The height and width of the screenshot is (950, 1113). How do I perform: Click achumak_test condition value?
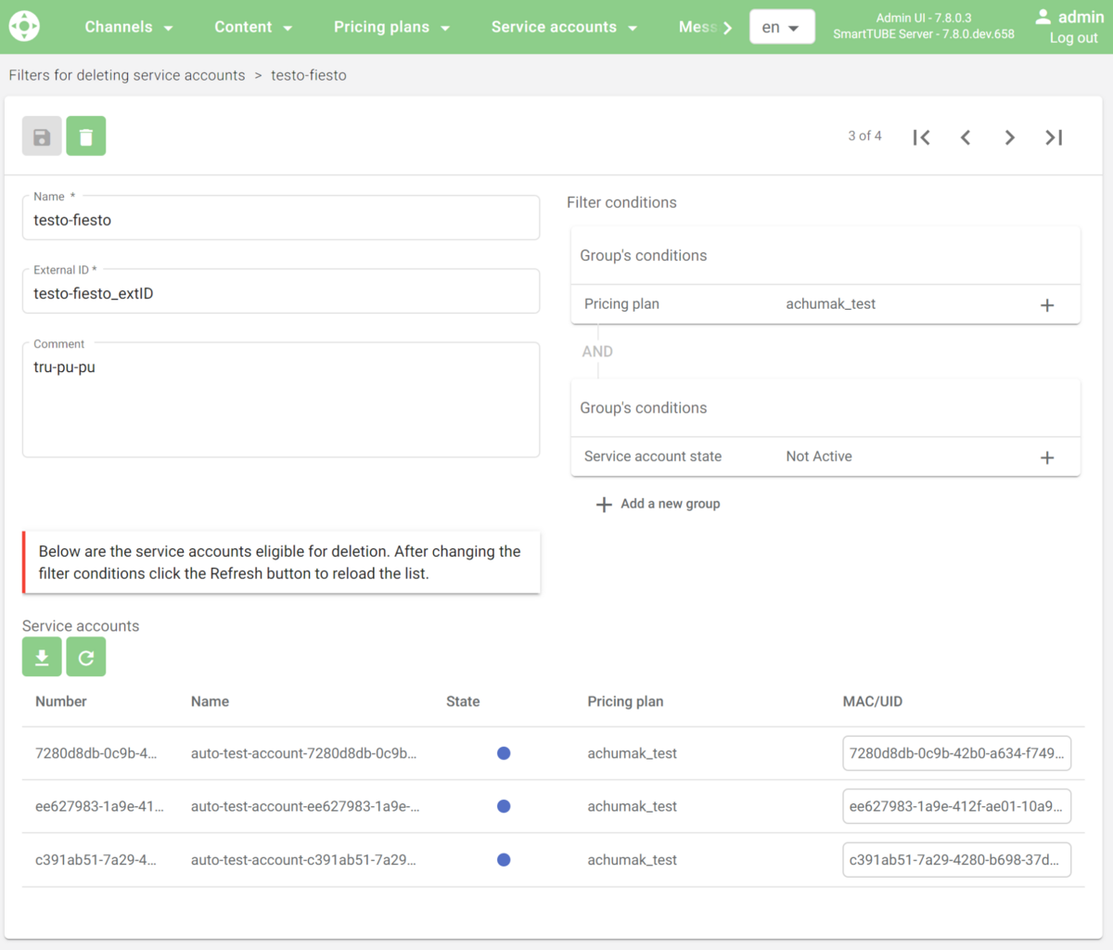coord(830,304)
